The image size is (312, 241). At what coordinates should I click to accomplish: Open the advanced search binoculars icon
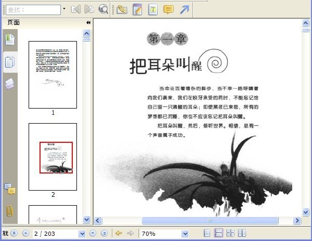103,9
